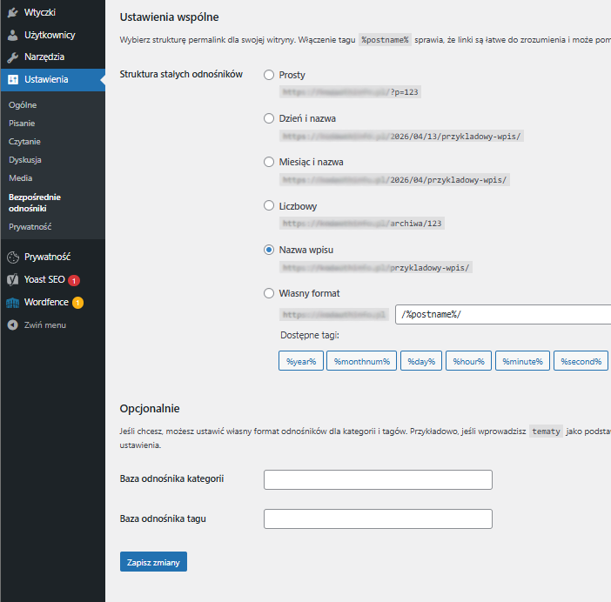
Task: Click the Baza odnośnika kategorii label
Action: 171,479
